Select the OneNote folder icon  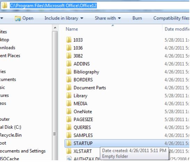coord(69,111)
